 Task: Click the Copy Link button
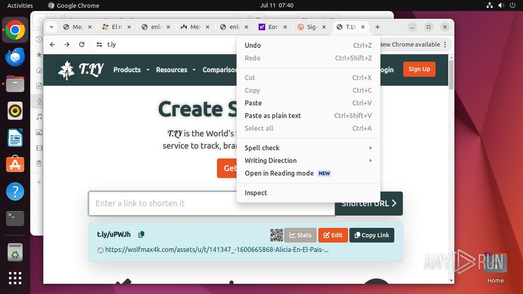pos(372,235)
